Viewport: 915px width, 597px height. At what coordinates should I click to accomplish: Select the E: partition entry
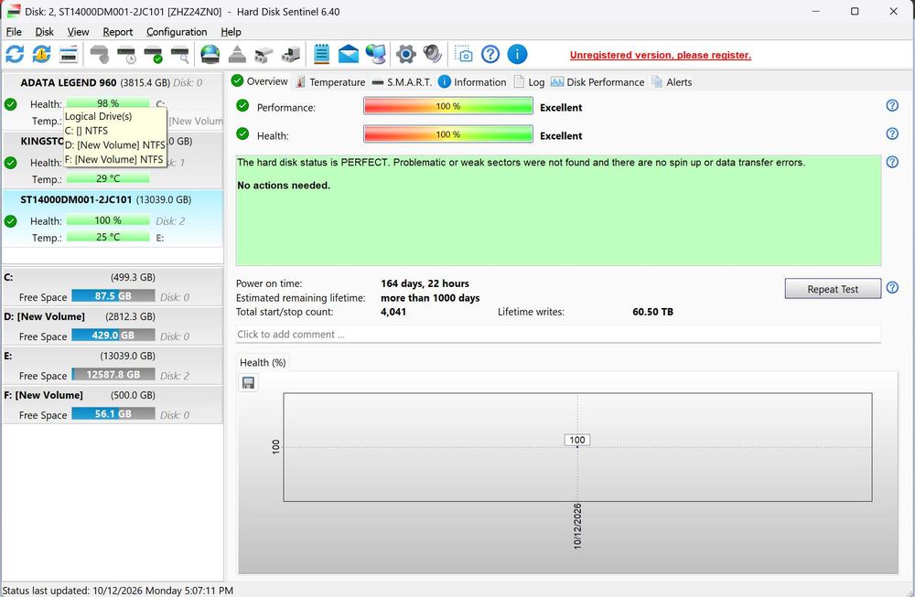tap(113, 366)
